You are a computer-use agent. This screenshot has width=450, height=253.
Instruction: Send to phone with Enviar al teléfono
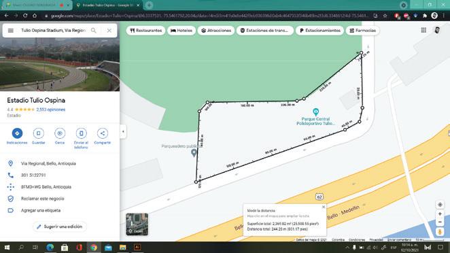81,133
